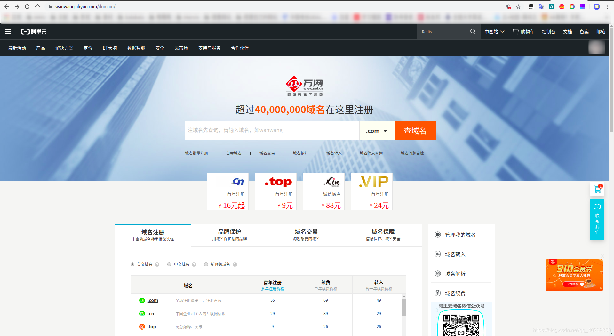
Task: Click the floating cart icon with badge
Action: coord(597,189)
